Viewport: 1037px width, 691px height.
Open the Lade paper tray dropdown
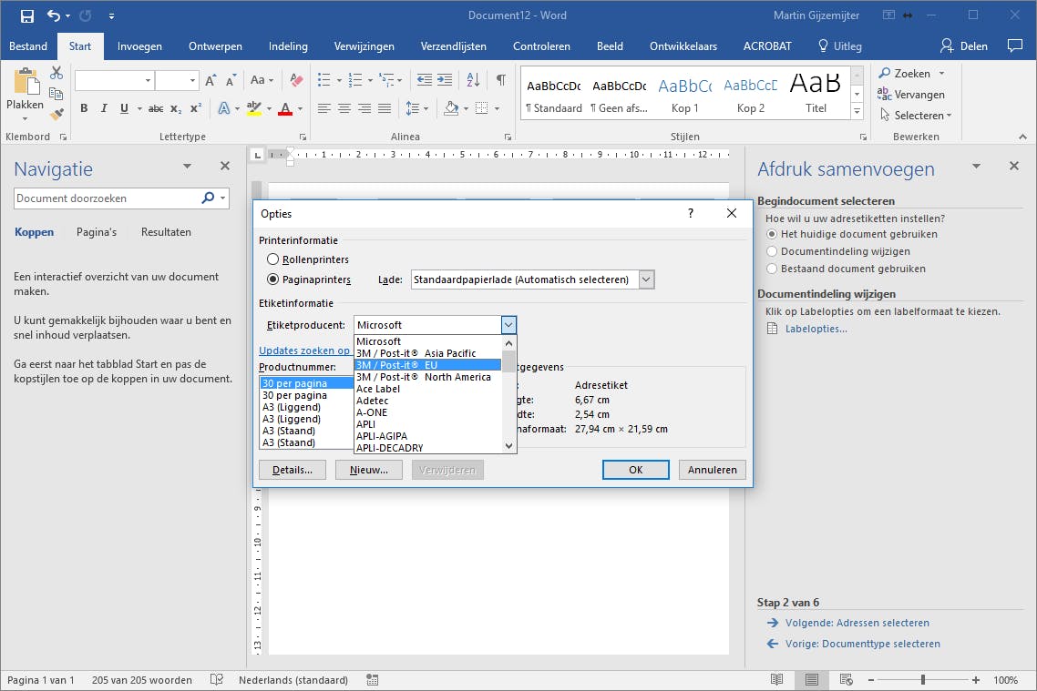tap(646, 279)
